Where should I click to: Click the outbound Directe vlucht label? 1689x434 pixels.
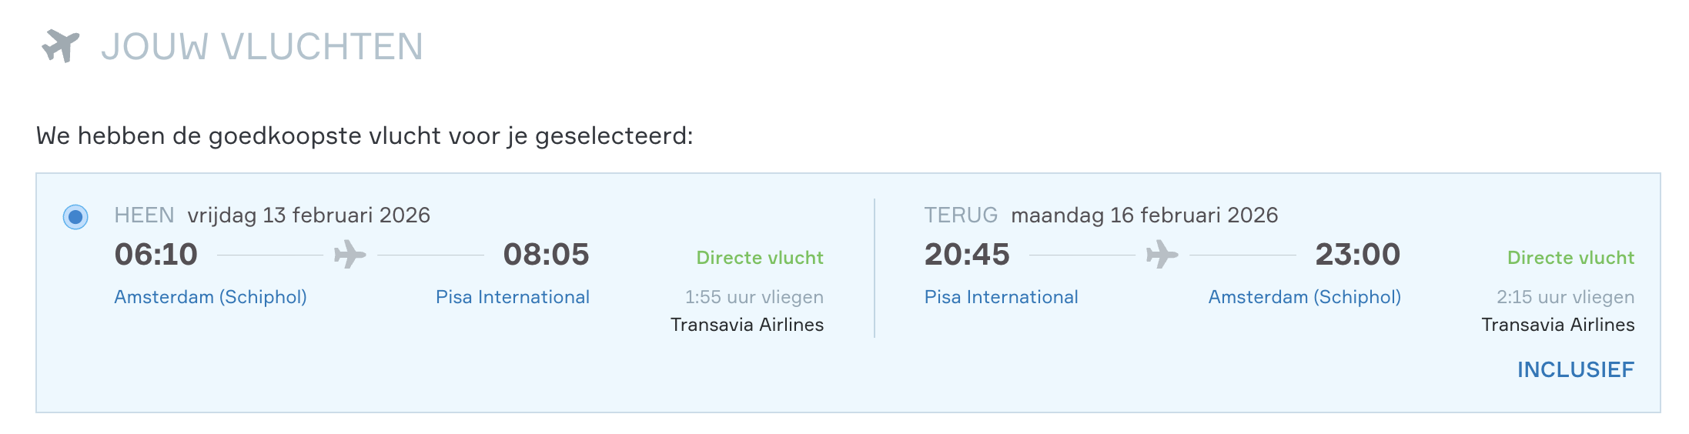[759, 258]
